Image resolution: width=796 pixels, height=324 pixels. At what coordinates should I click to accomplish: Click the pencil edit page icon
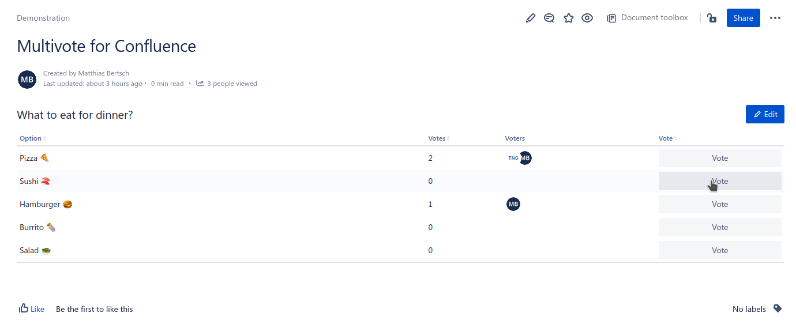tap(531, 18)
